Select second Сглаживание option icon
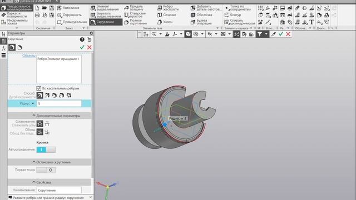356x200 pixels. 47,124
